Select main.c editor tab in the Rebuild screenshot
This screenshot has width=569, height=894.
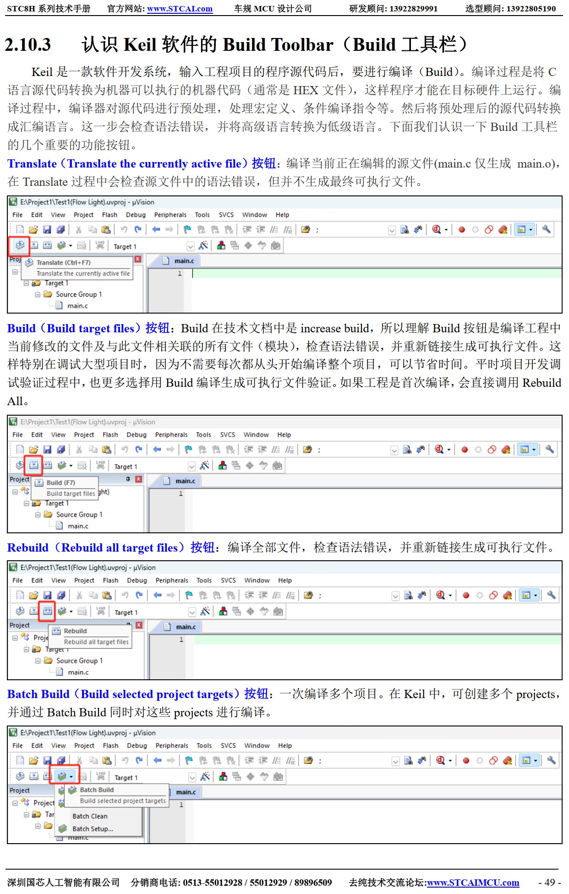click(181, 627)
